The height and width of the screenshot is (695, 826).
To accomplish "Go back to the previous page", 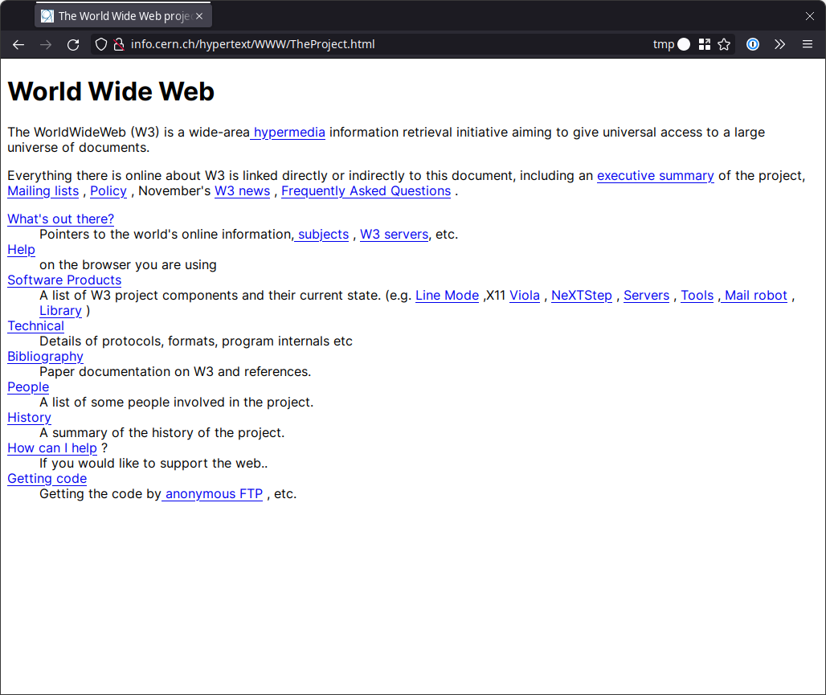I will click(18, 45).
